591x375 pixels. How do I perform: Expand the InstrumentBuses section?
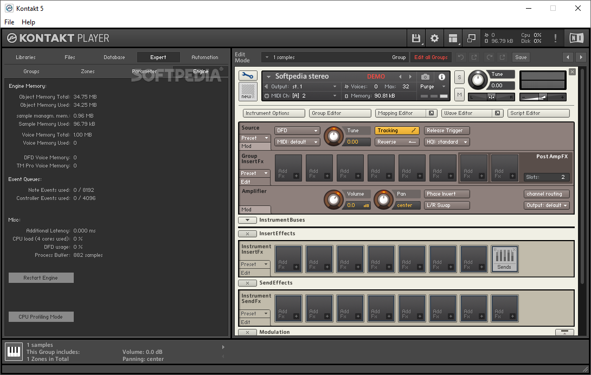click(247, 220)
